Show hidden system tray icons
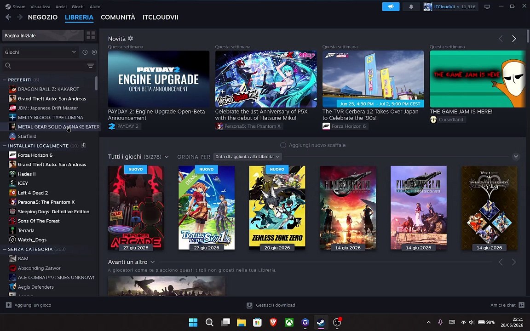 [x=428, y=322]
